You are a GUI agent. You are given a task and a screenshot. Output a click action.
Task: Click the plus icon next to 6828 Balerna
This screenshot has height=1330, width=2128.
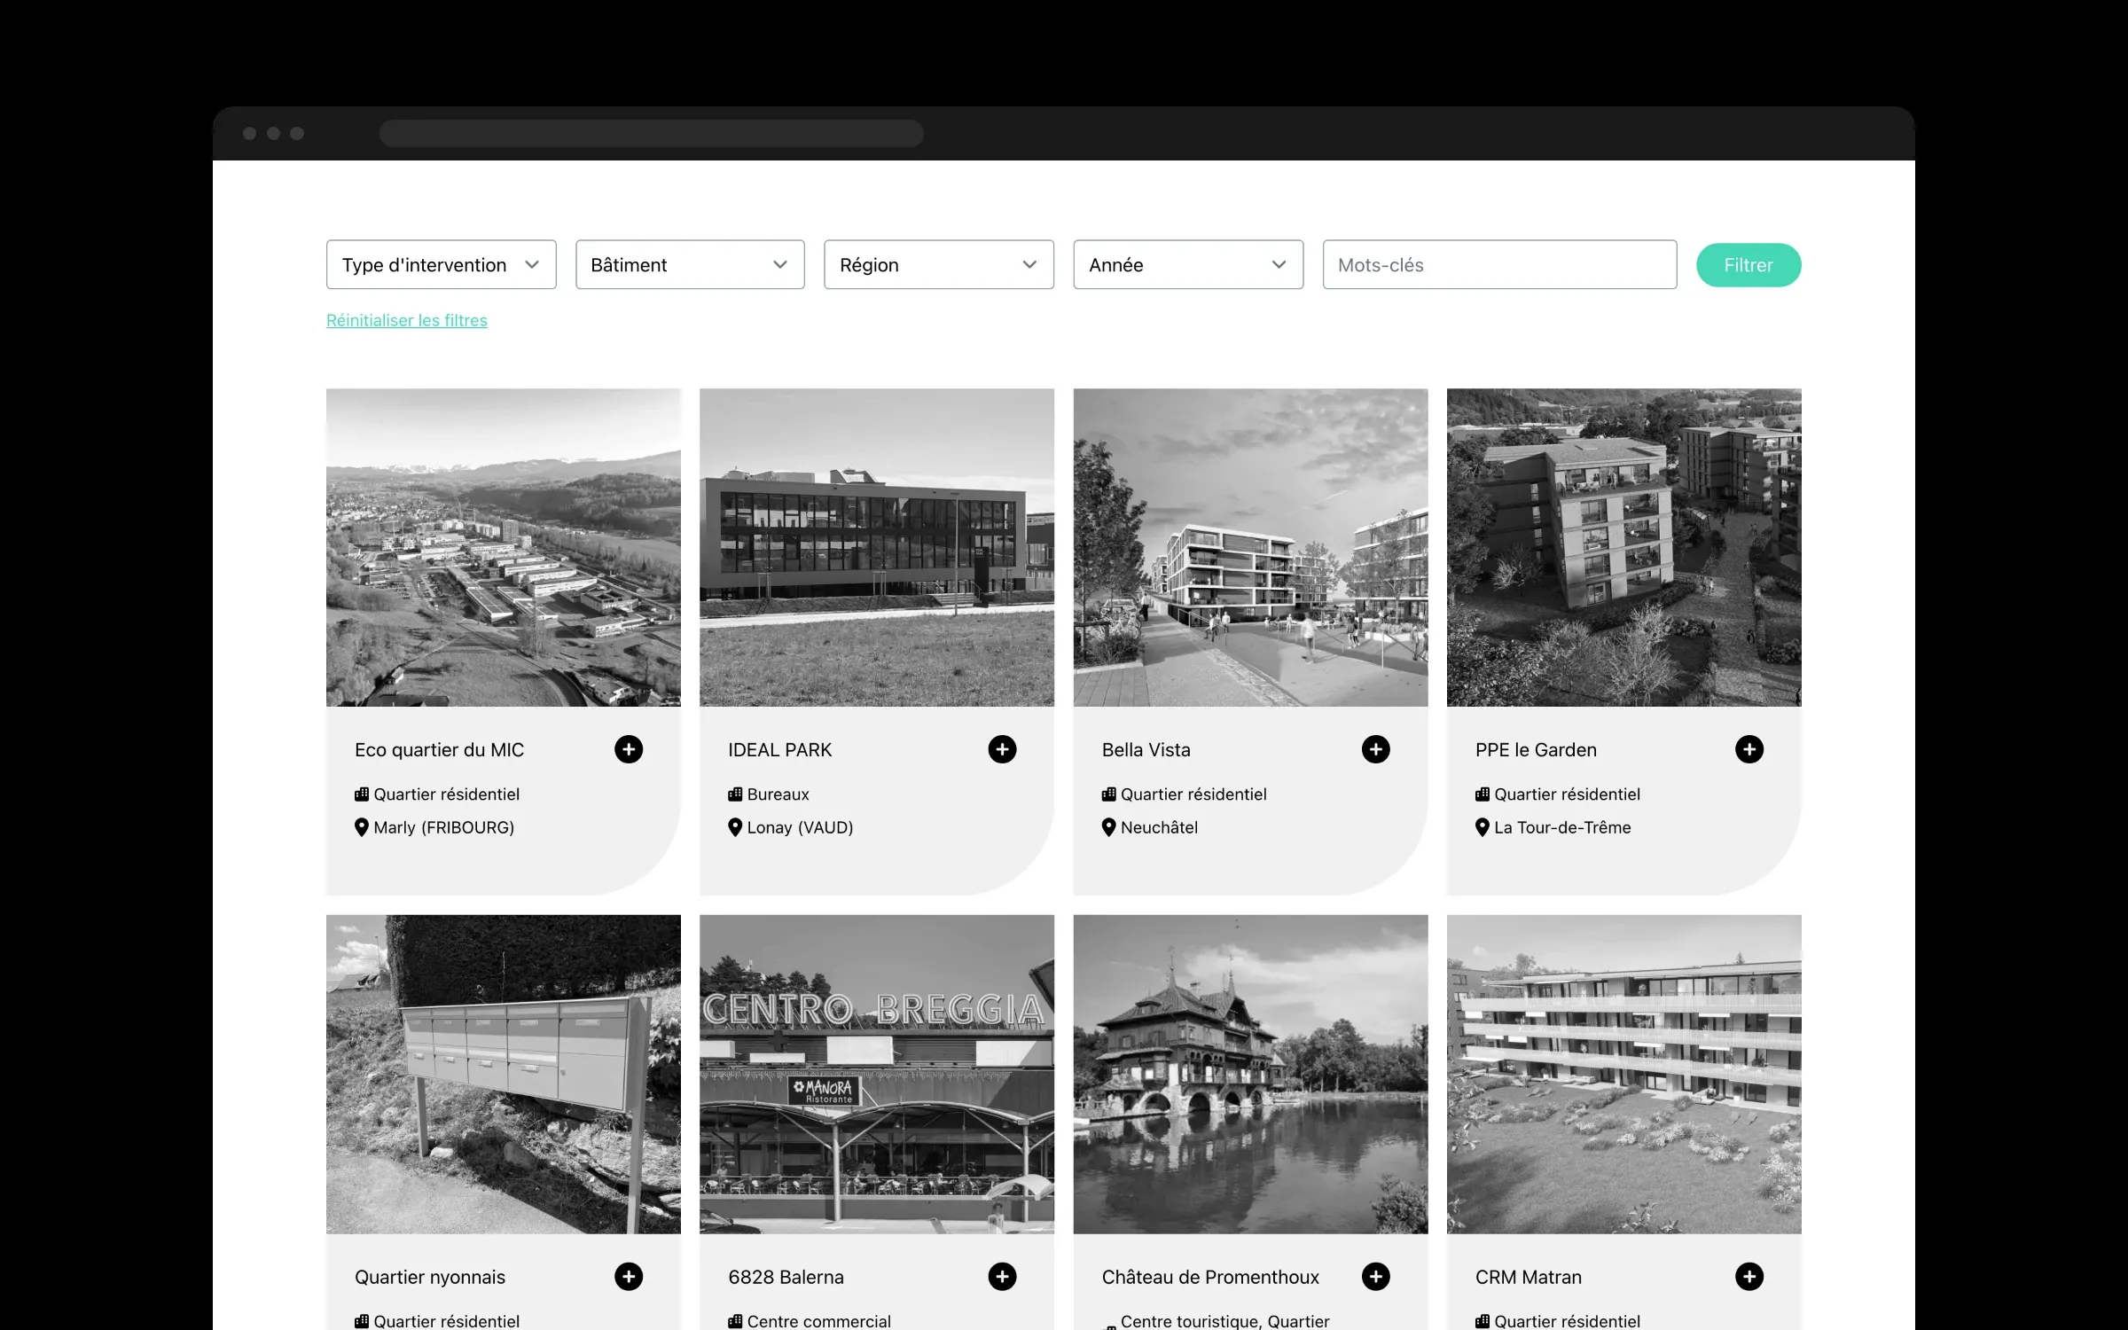pos(1002,1277)
